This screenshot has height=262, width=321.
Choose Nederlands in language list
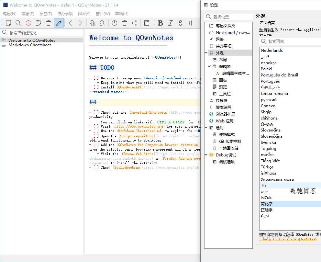(290, 51)
